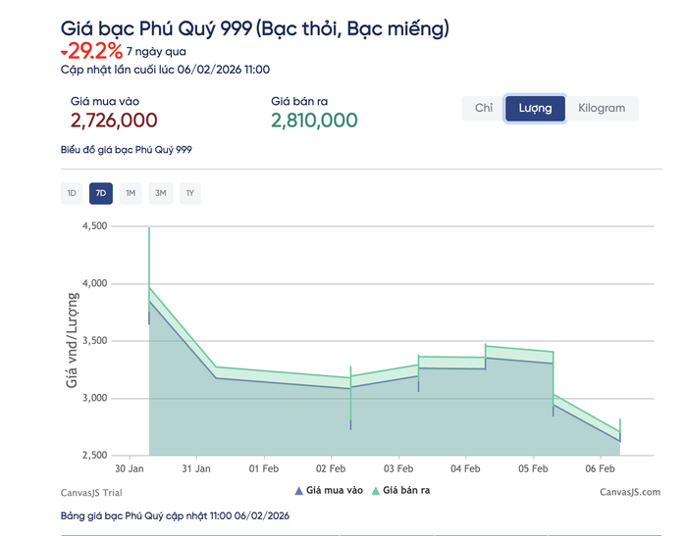Show the 1D chart range
The height and width of the screenshot is (536, 685).
tap(72, 193)
